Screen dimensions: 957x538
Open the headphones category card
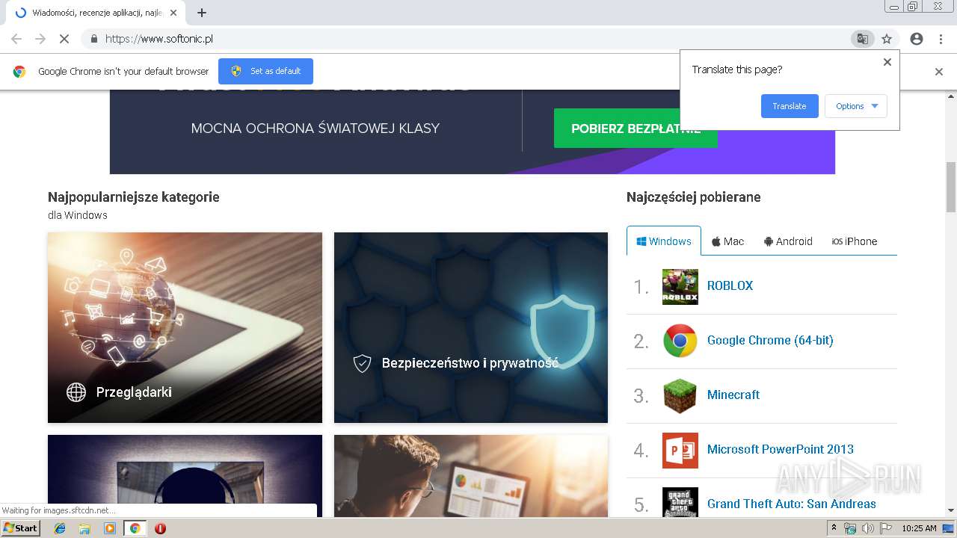[x=185, y=475]
